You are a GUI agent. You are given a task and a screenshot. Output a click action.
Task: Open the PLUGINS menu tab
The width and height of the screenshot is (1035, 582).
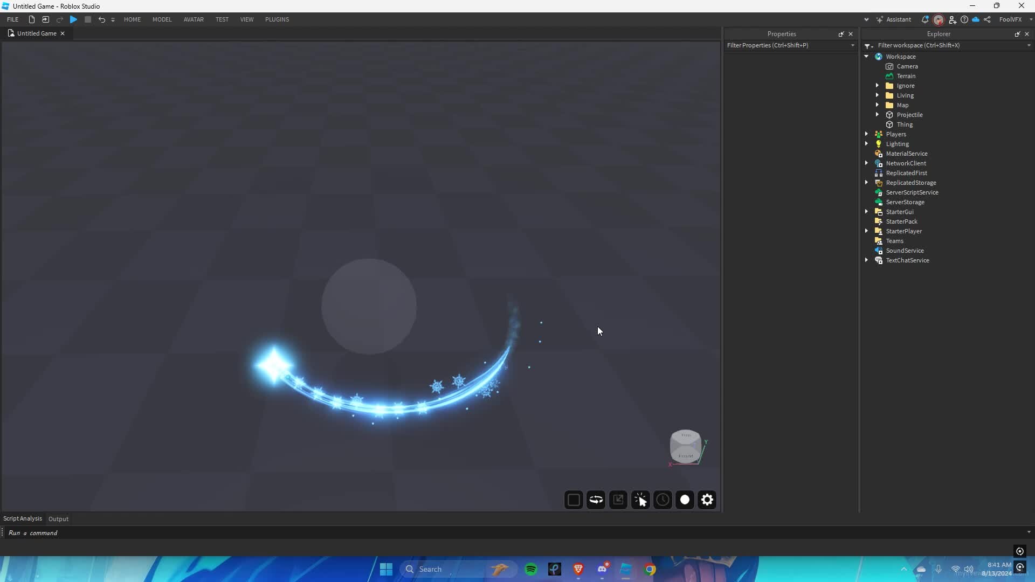[x=277, y=19]
